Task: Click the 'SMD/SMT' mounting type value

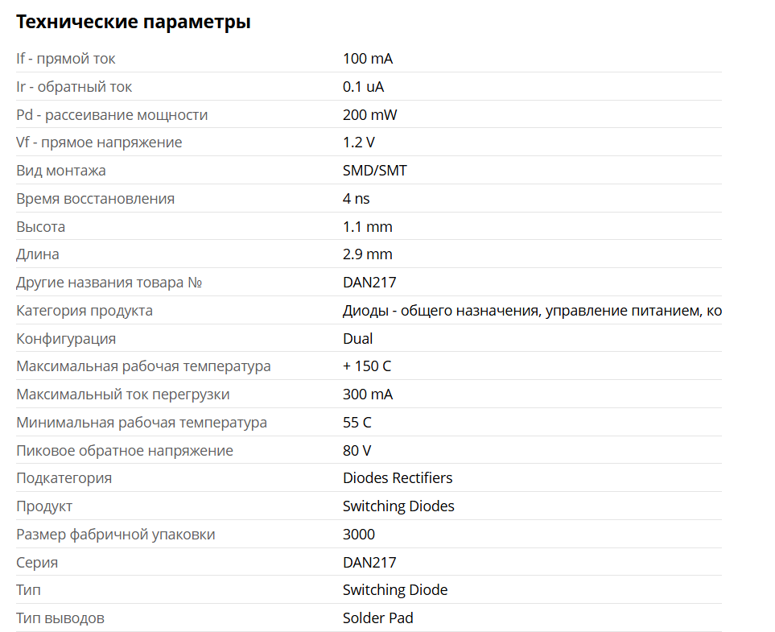Action: click(x=374, y=171)
